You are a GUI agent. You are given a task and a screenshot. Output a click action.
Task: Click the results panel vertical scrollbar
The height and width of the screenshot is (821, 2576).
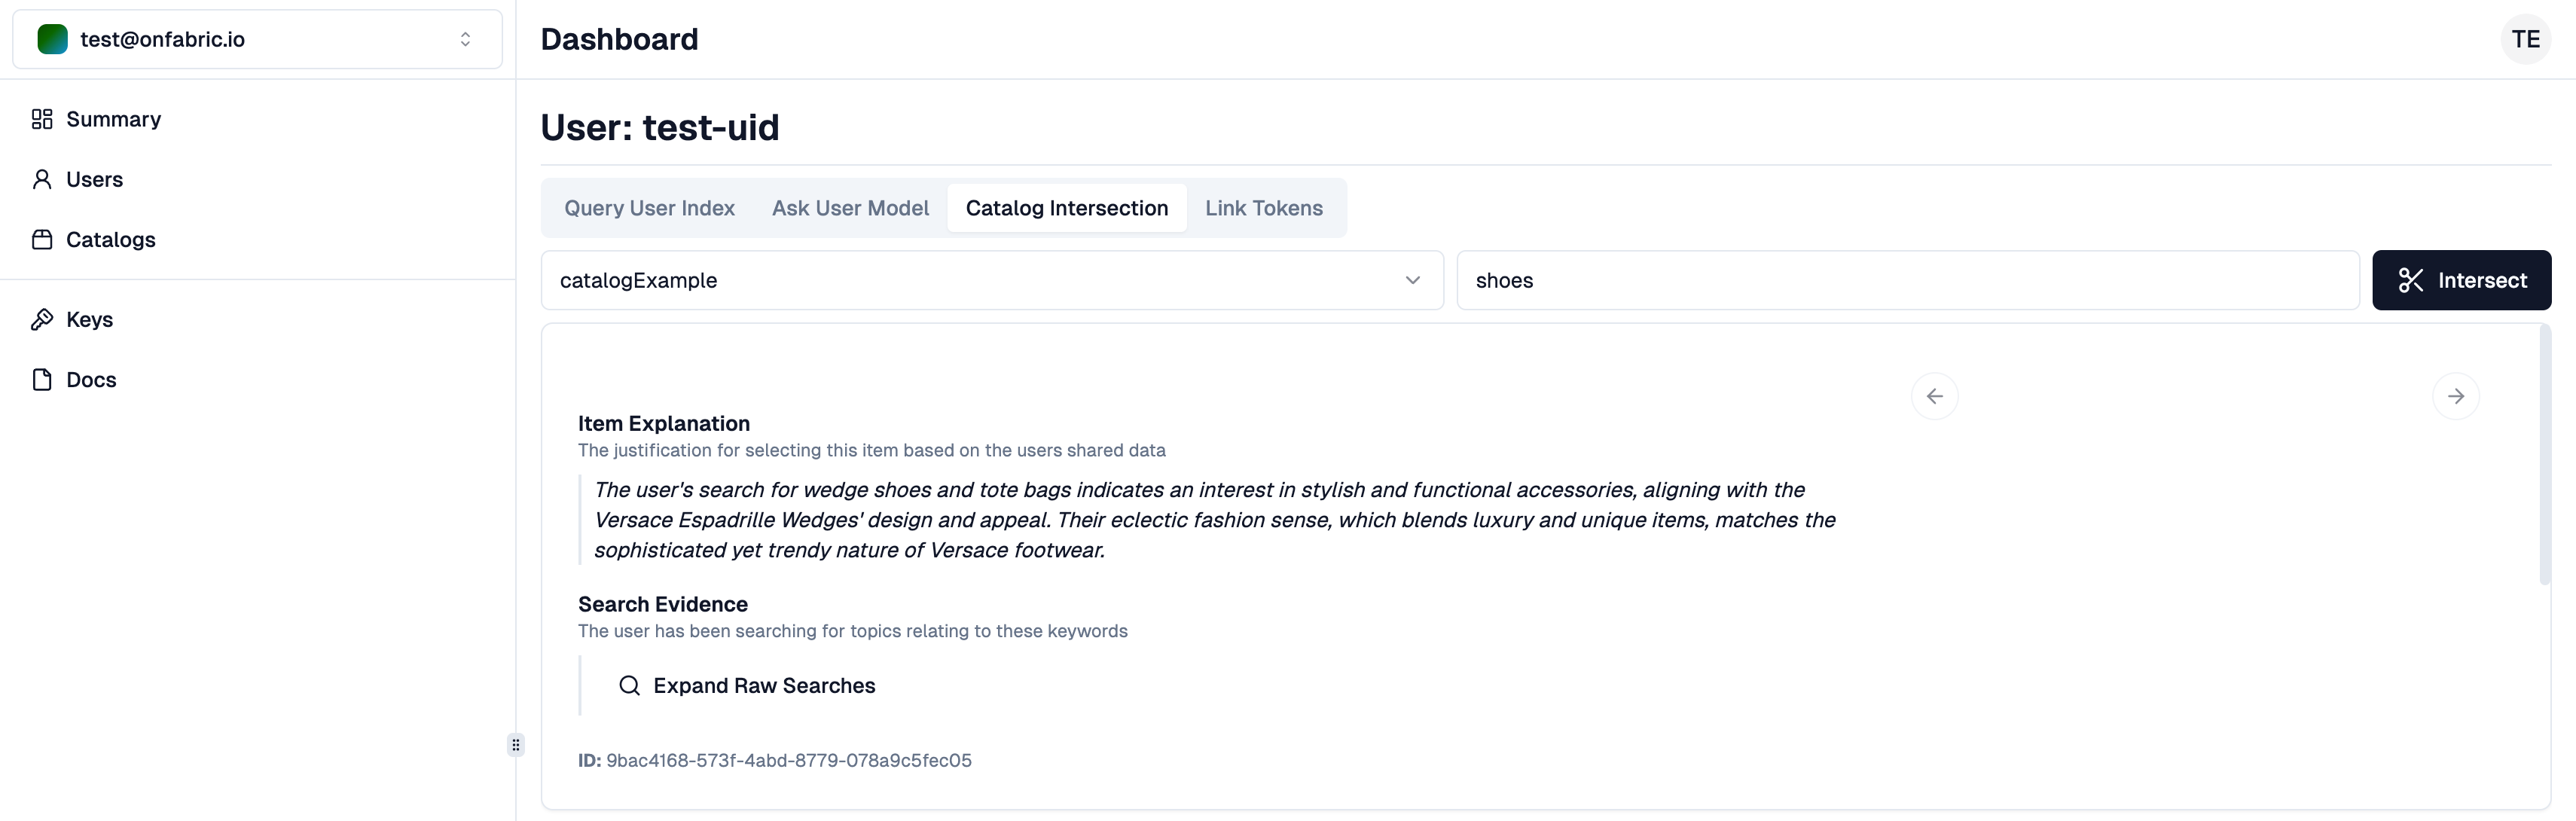[x=2544, y=455]
